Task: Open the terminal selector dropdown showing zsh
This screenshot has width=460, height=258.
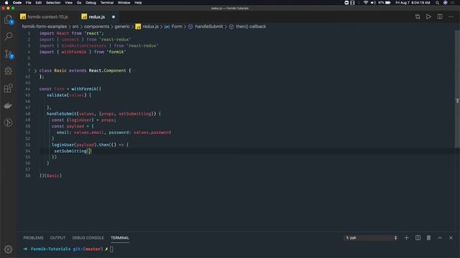Action: pos(371,238)
